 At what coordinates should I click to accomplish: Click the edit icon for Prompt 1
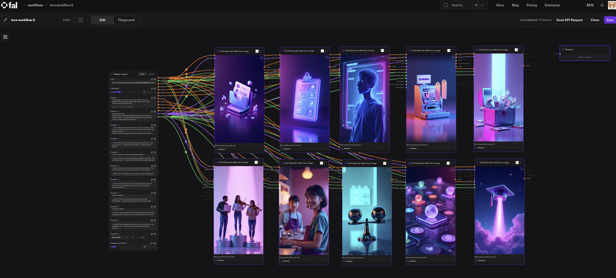click(x=152, y=112)
